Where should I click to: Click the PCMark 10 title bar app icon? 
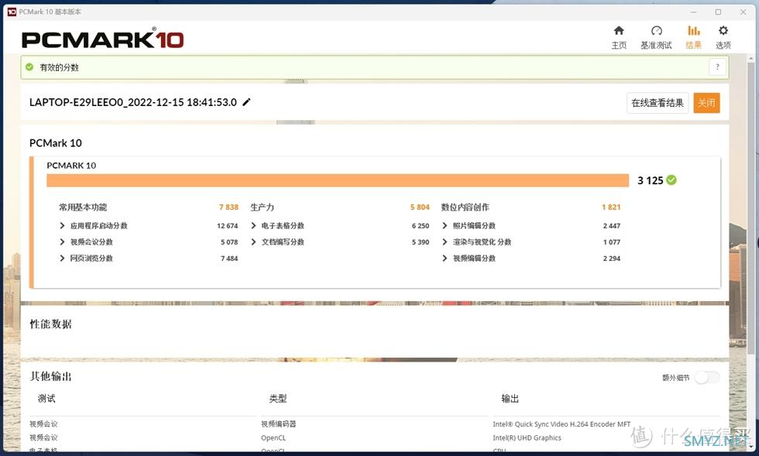pos(12,12)
